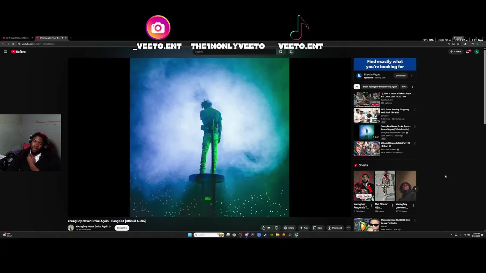
Task: Open YoungBoy Never Broke Again channel avatar
Action: (71, 228)
